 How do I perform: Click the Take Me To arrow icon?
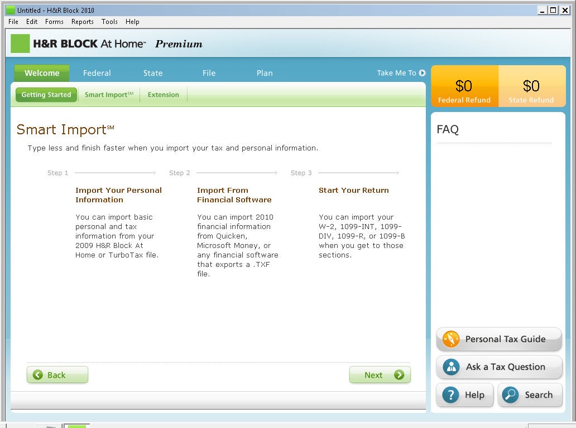(422, 73)
